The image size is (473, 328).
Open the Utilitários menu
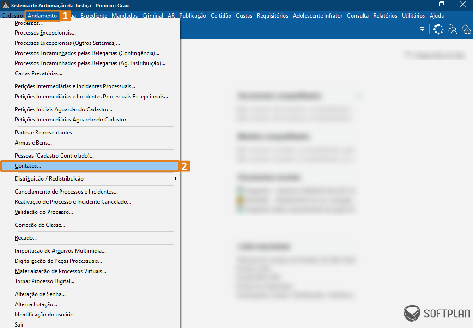[x=413, y=16]
